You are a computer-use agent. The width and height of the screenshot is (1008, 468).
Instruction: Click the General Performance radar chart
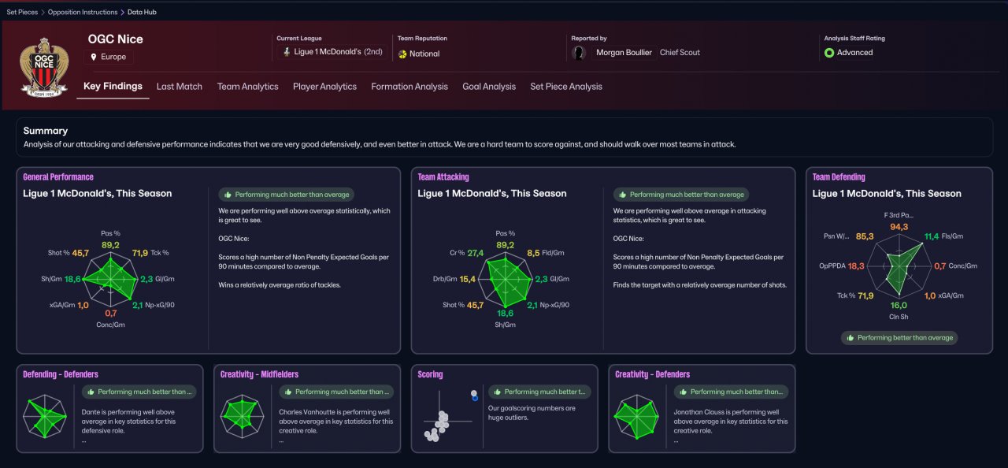tap(111, 278)
